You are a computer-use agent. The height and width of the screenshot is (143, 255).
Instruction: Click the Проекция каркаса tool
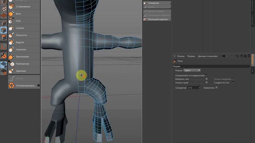157,19
